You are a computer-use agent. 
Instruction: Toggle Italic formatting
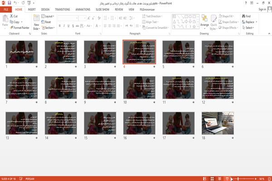[x=64, y=26]
